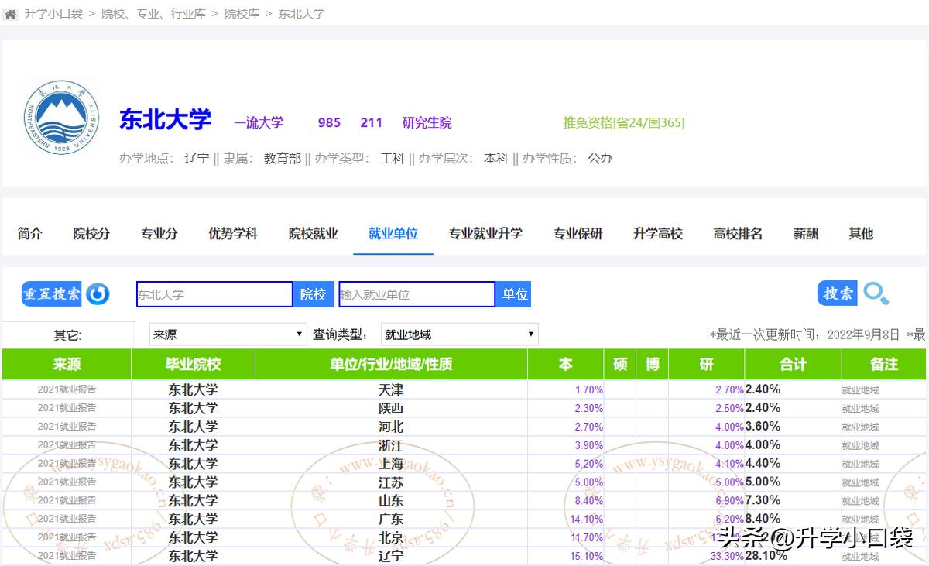The image size is (929, 566).
Task: Switch to the 简介 tab
Action: pos(29,234)
